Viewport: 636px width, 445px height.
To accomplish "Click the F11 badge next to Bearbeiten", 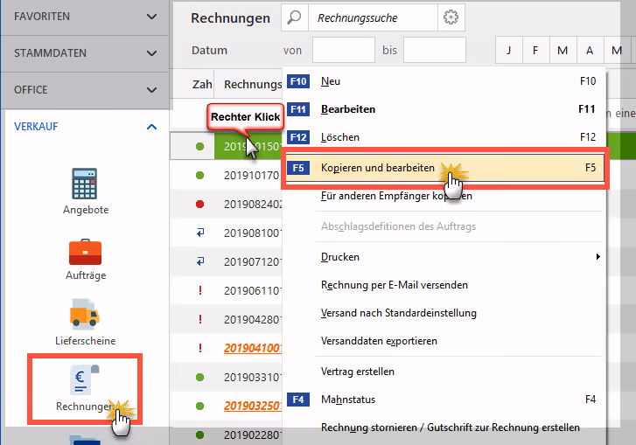I will point(298,109).
